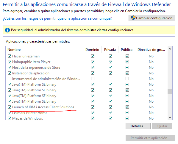The width and height of the screenshot is (178, 144).
Task: Click the shield icon on Cambiar configuración
Action: click(133, 18)
